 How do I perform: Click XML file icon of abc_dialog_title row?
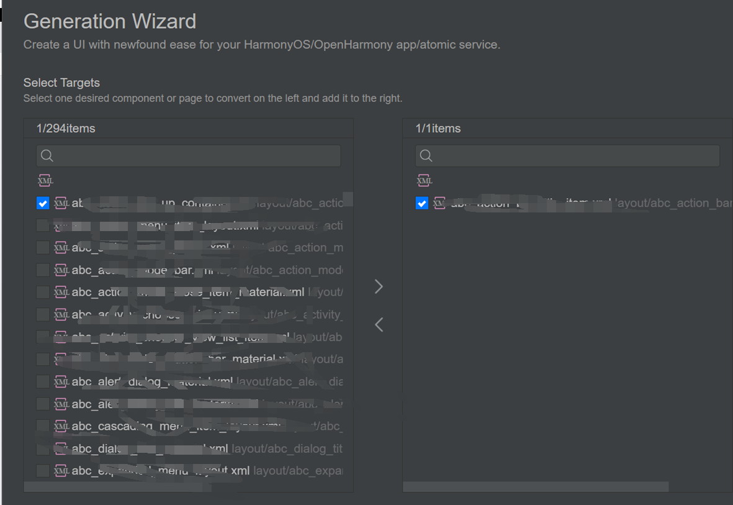(x=61, y=448)
